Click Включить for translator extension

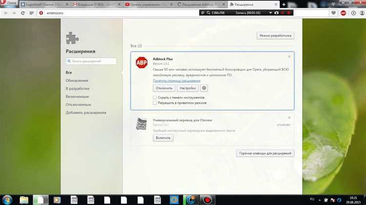[163, 138]
